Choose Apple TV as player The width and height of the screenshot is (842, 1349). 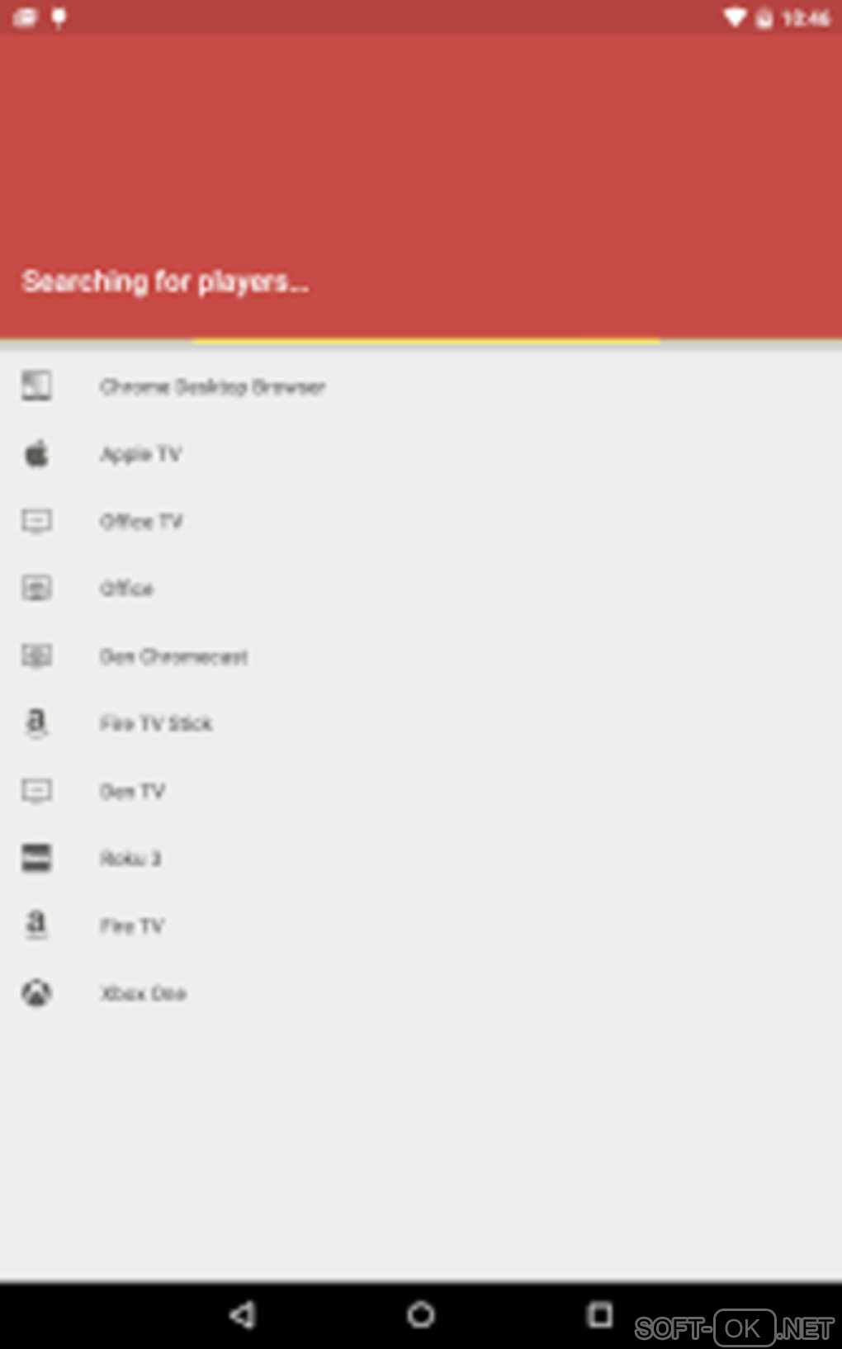(x=421, y=453)
